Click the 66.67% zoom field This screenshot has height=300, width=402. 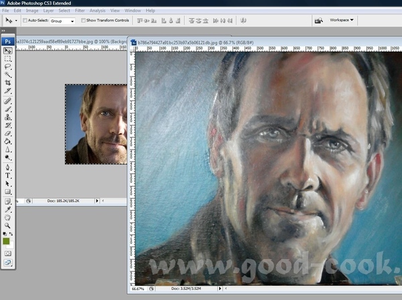[138, 289]
